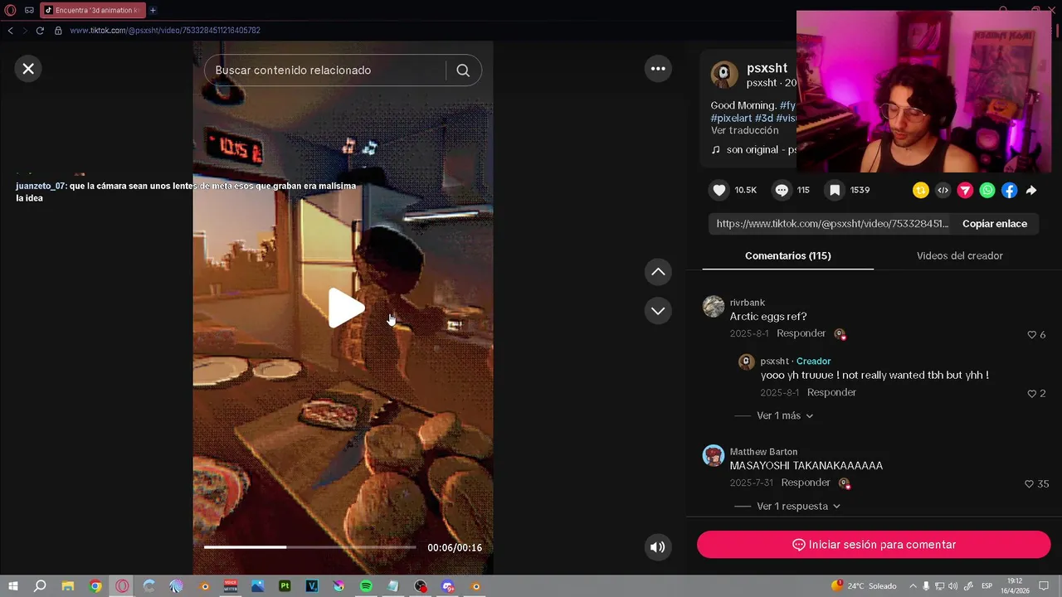Like the video with the heart icon
This screenshot has height=597, width=1062.
(719, 190)
